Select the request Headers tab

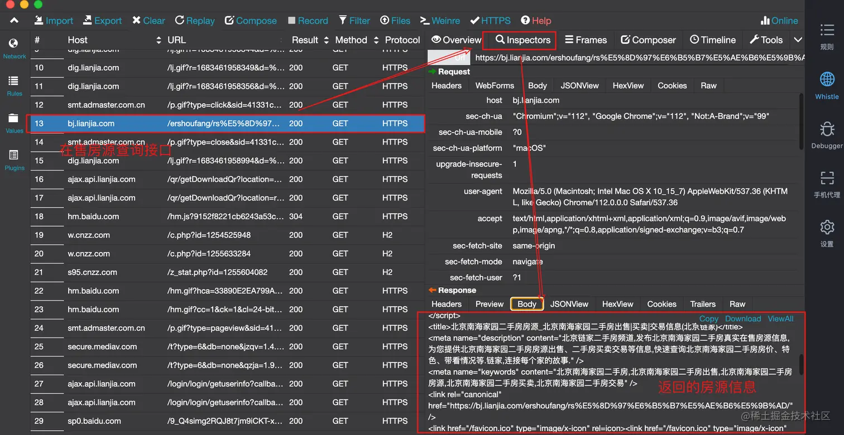click(x=447, y=85)
